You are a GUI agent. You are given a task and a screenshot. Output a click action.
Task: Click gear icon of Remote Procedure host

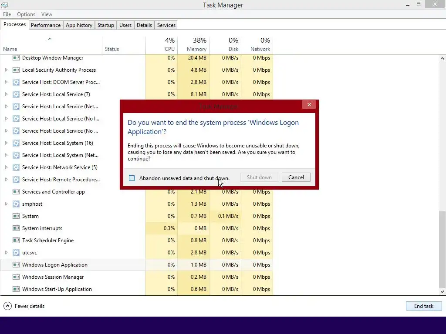tap(16, 180)
